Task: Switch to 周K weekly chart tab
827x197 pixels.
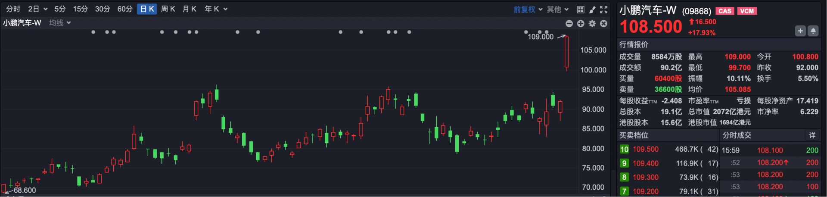Action: [168, 9]
